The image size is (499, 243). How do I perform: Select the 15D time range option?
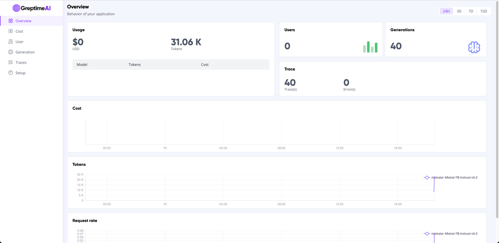click(483, 11)
